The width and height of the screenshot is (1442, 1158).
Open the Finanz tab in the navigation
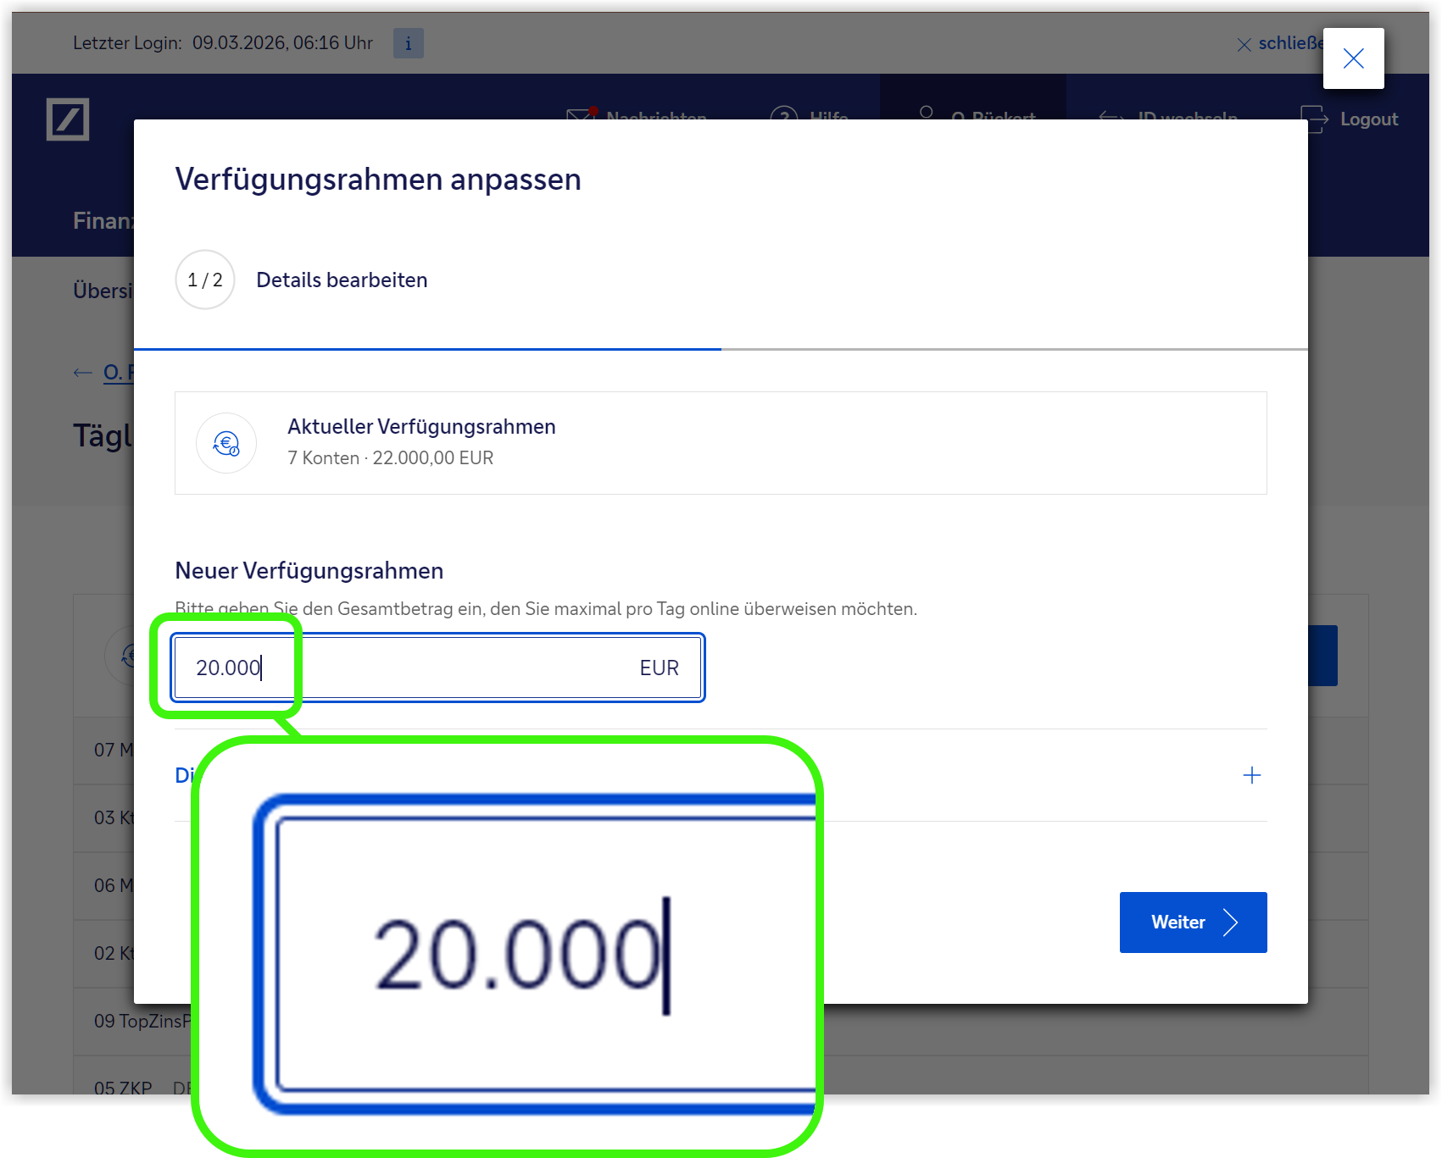pos(103,221)
